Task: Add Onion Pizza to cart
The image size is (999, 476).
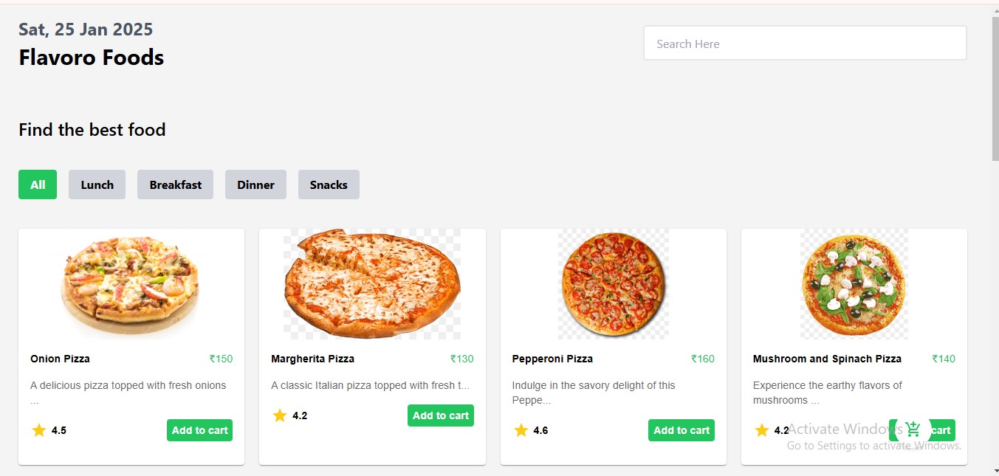Action: click(199, 430)
